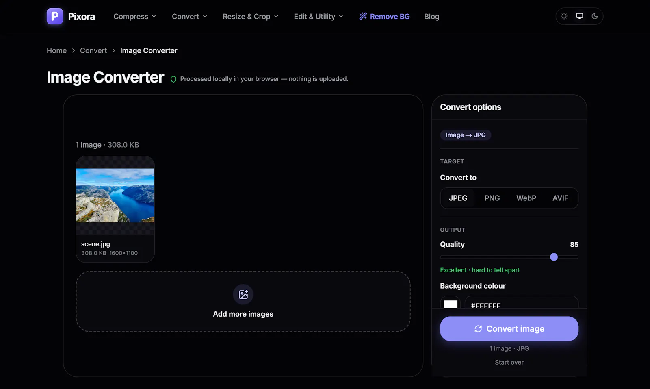
Task: Click Add more images dropzone
Action: 243,302
